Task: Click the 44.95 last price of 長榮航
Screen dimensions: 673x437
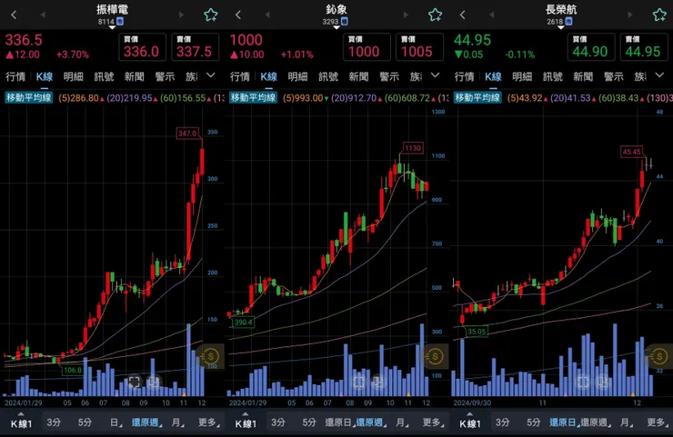Action: [x=473, y=40]
